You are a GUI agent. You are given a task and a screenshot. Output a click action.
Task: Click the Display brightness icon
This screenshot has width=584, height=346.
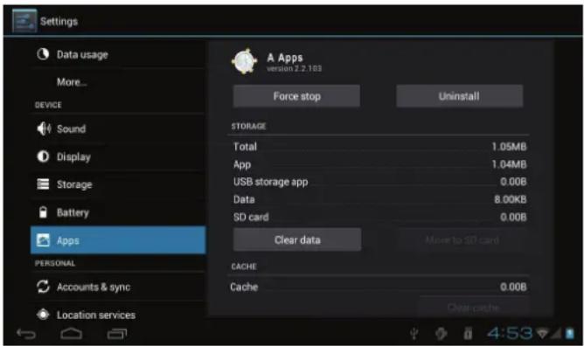point(43,156)
